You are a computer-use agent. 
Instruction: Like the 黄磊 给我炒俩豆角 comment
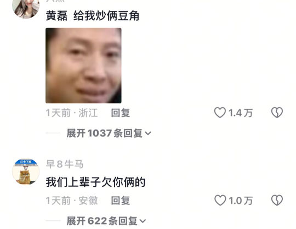point(220,113)
